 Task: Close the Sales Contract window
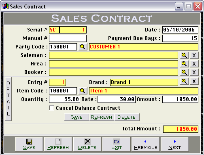198,6
